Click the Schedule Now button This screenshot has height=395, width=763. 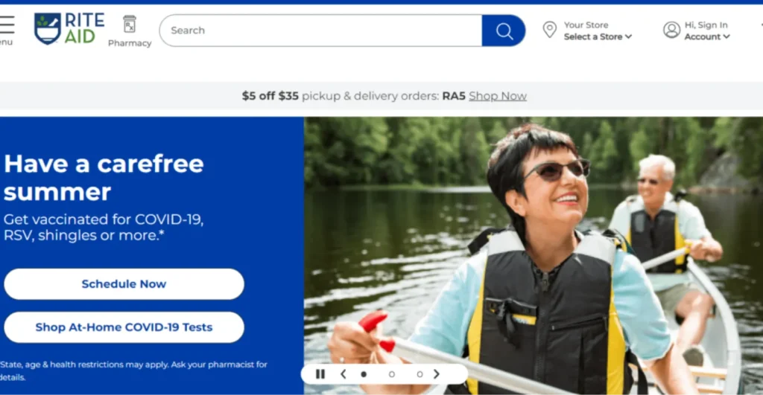[x=124, y=284]
